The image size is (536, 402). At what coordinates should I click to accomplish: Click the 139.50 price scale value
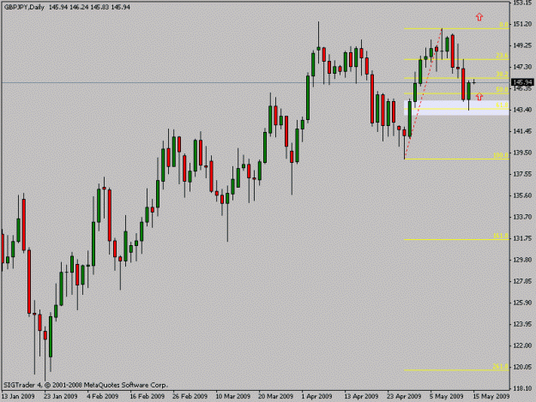pos(522,153)
